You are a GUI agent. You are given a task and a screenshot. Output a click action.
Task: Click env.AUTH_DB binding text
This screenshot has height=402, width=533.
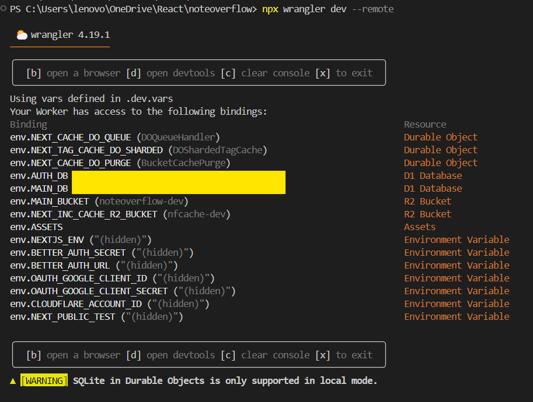coord(39,176)
